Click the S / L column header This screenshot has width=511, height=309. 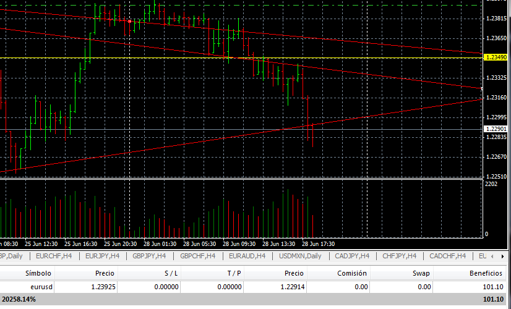click(171, 273)
